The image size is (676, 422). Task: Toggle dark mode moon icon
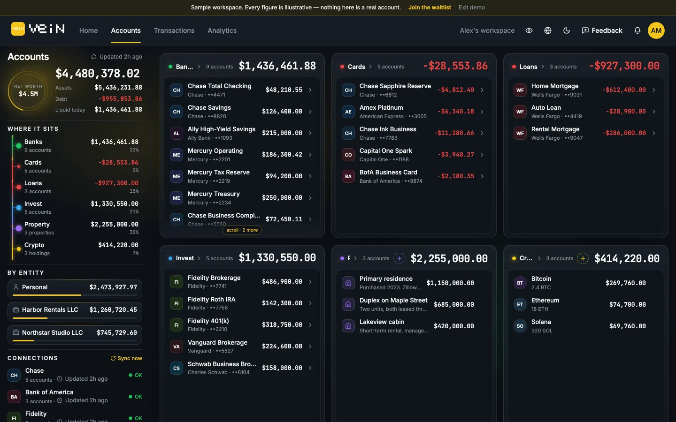pyautogui.click(x=567, y=30)
